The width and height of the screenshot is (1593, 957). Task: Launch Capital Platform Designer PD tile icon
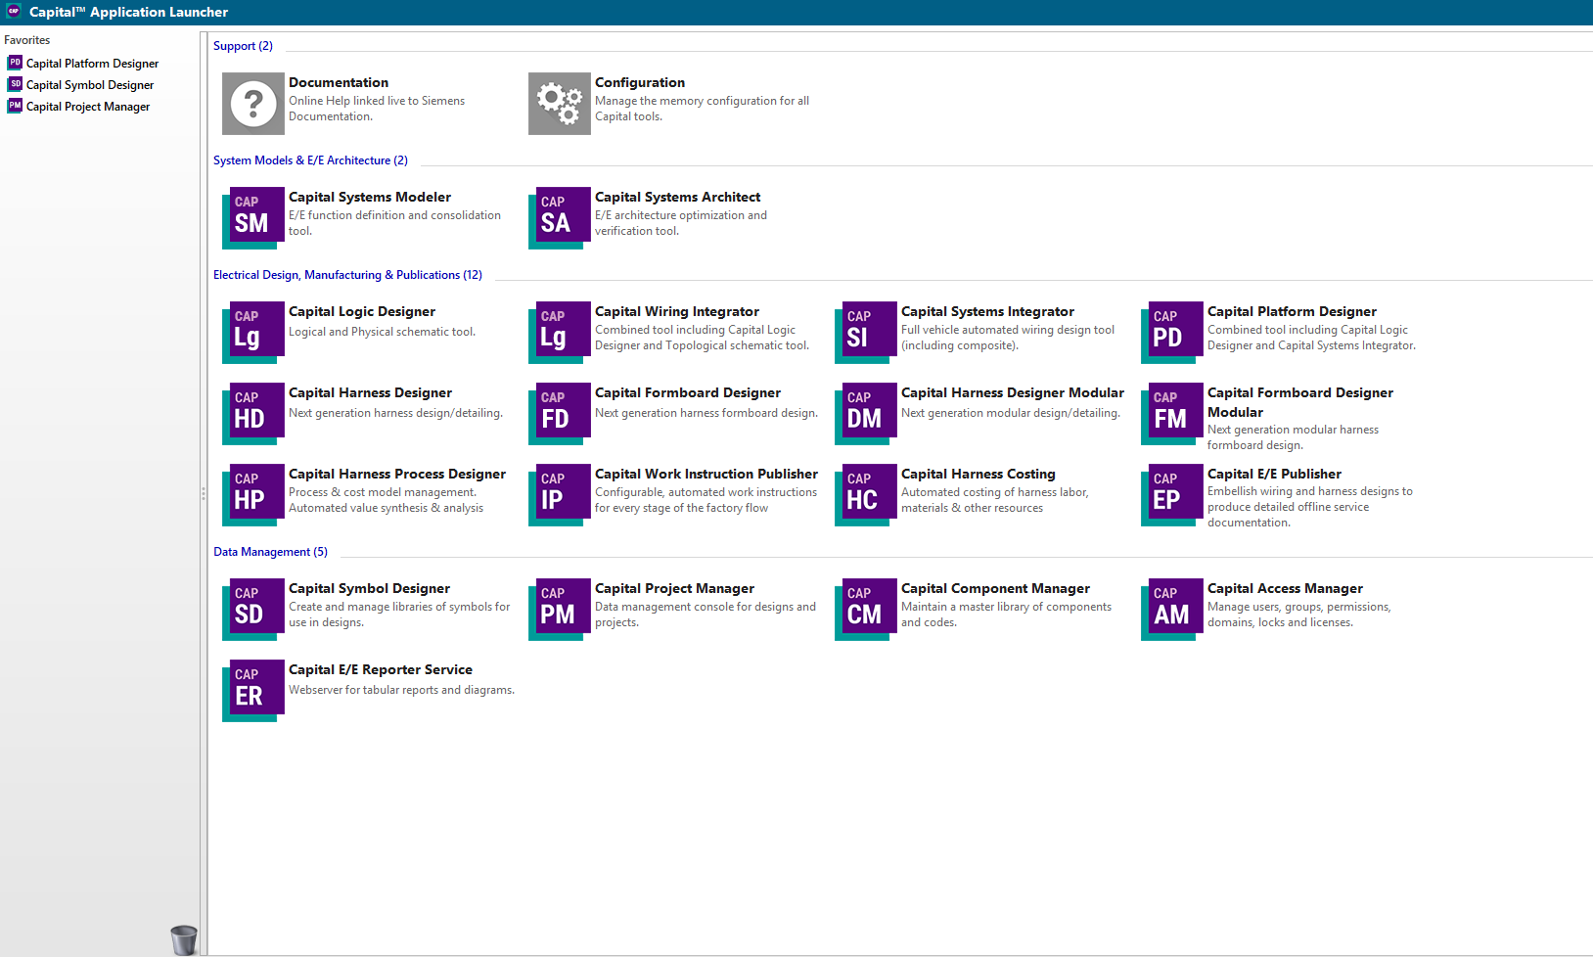point(1172,333)
